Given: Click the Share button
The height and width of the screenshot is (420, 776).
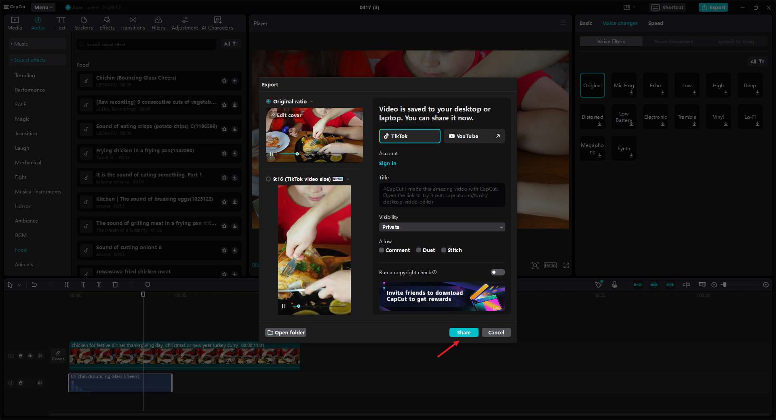Looking at the screenshot, I should (464, 332).
